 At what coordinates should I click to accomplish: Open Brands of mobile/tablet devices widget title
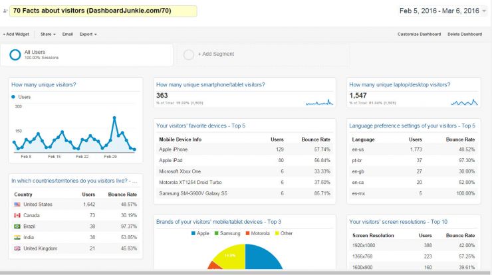click(x=219, y=222)
